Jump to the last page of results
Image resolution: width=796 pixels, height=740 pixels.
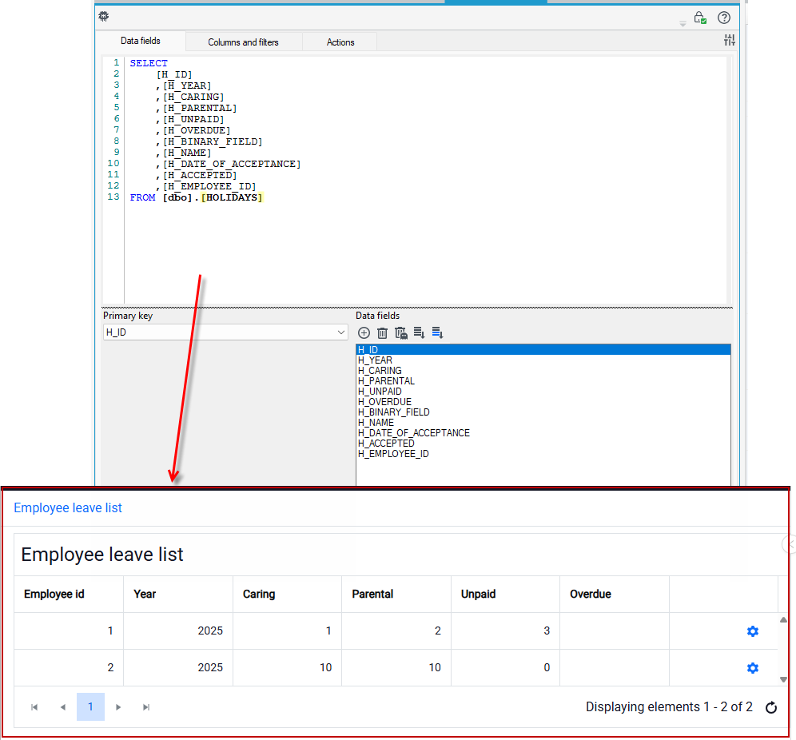click(146, 707)
